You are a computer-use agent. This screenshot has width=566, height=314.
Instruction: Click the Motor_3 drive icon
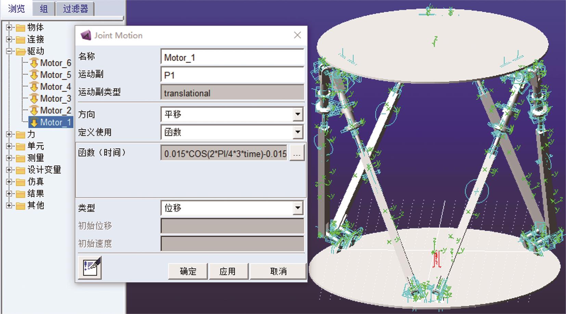pos(34,99)
